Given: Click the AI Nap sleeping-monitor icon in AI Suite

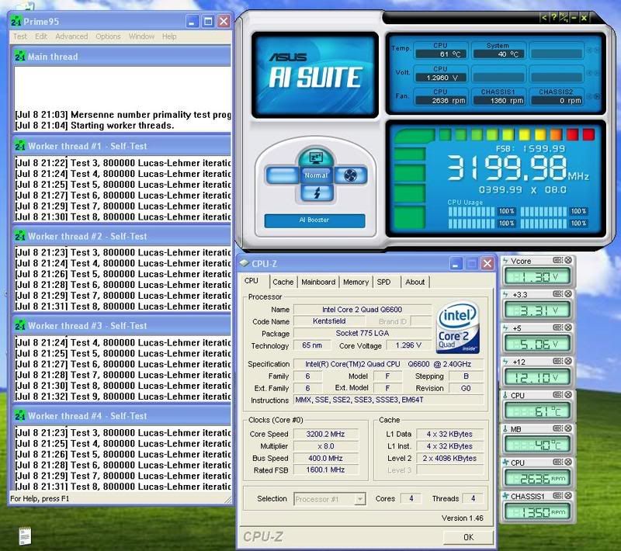Looking at the screenshot, I should [316, 157].
